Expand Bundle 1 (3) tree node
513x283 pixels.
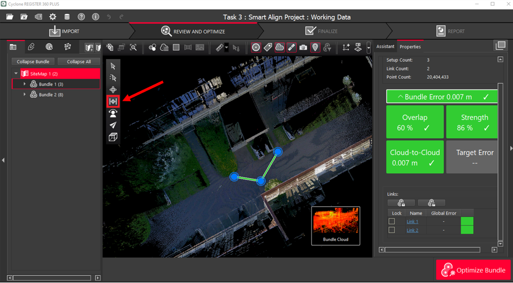coord(25,84)
